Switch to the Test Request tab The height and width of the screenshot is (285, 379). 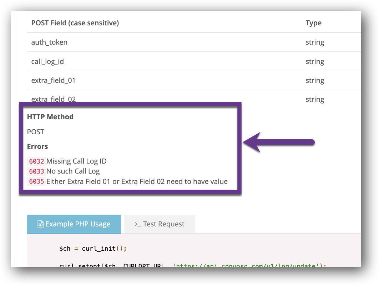pos(160,224)
